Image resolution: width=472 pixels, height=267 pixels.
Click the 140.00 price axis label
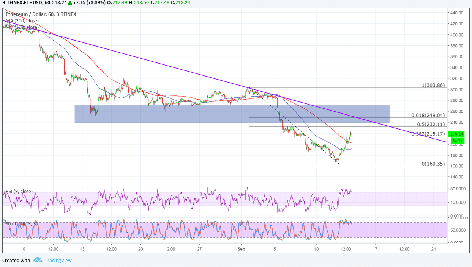(x=456, y=178)
